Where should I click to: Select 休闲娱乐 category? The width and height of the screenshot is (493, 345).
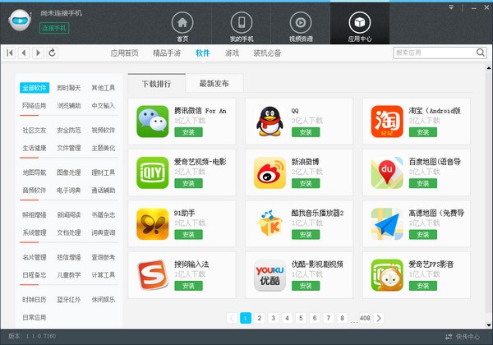point(104,300)
